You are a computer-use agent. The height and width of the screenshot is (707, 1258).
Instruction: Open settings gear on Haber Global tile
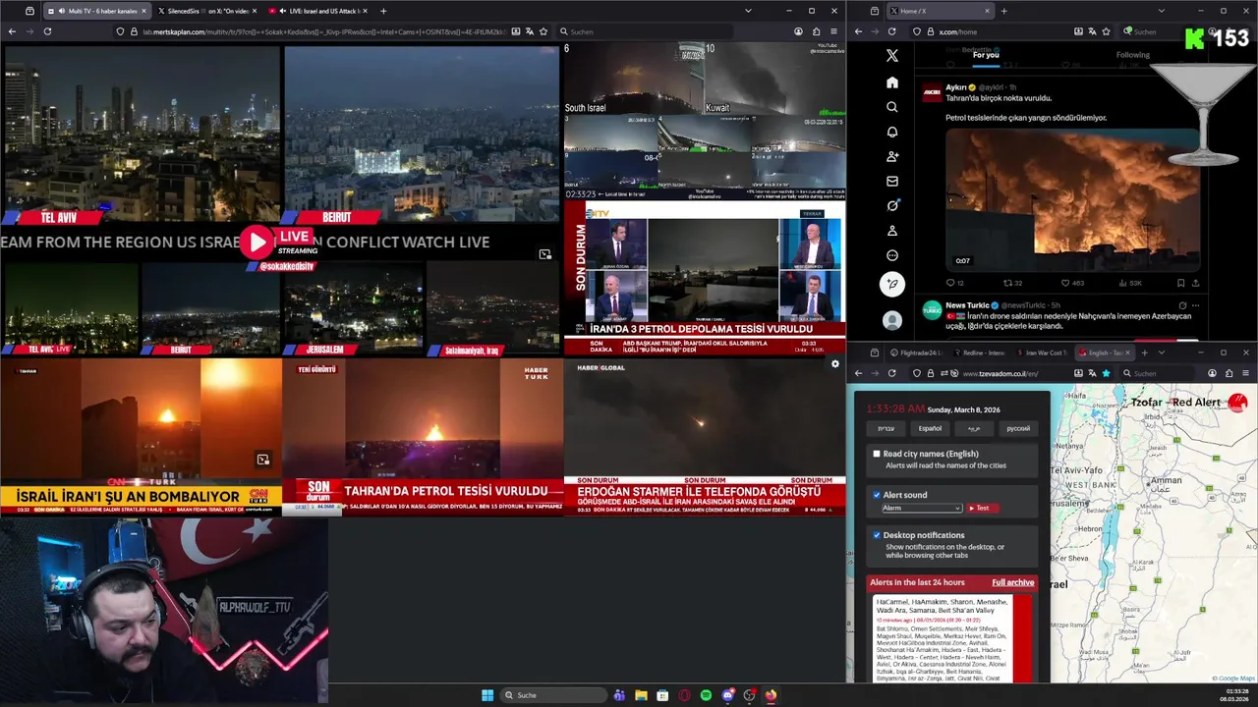pyautogui.click(x=835, y=364)
